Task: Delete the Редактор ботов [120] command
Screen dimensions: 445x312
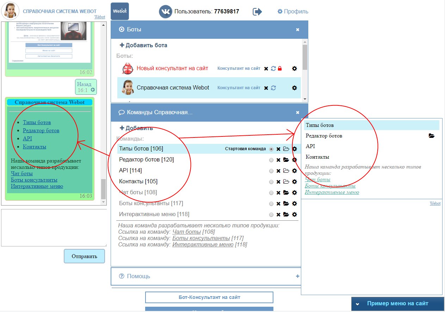Action: tap(278, 160)
